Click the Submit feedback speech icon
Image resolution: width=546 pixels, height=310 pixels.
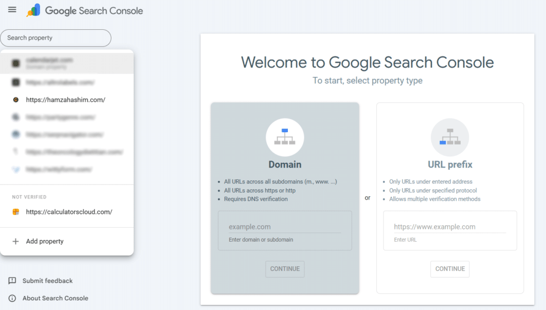[x=12, y=281]
